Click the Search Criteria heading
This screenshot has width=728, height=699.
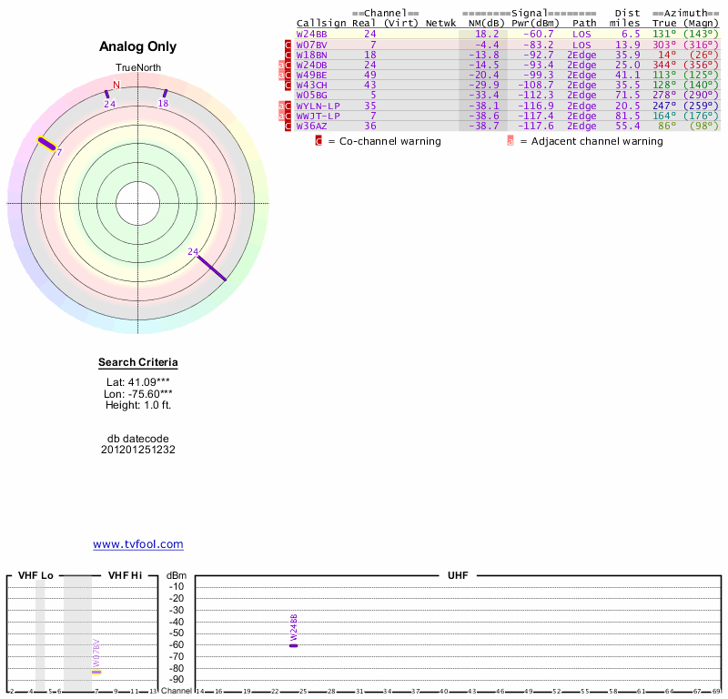(138, 363)
